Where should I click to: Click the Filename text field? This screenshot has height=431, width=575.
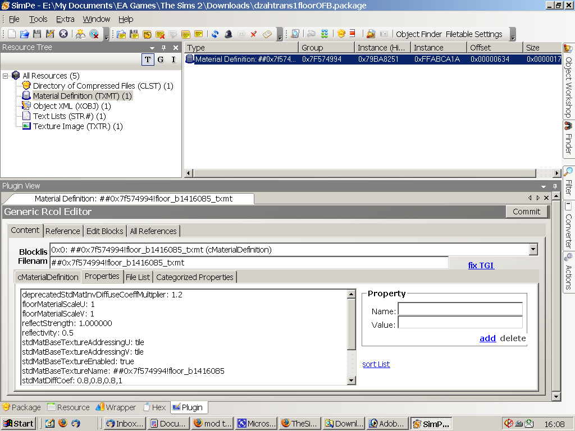pyautogui.click(x=249, y=263)
